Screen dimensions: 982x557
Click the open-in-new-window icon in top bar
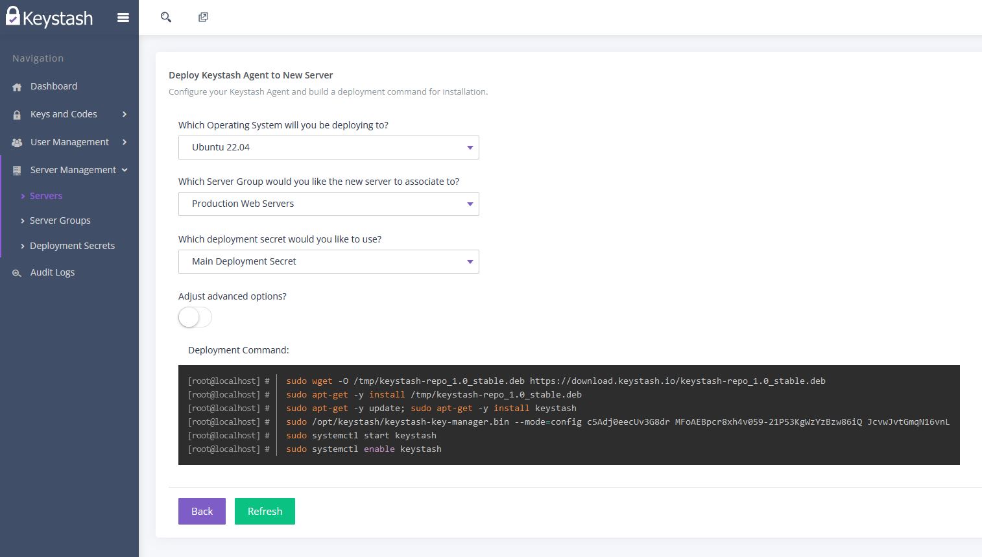[x=203, y=18]
